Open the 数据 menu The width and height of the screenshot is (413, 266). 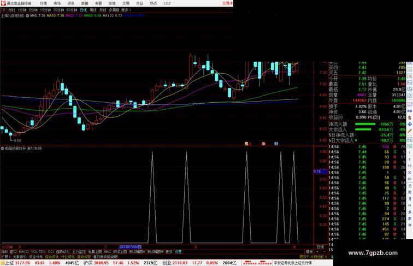pyautogui.click(x=85, y=3)
